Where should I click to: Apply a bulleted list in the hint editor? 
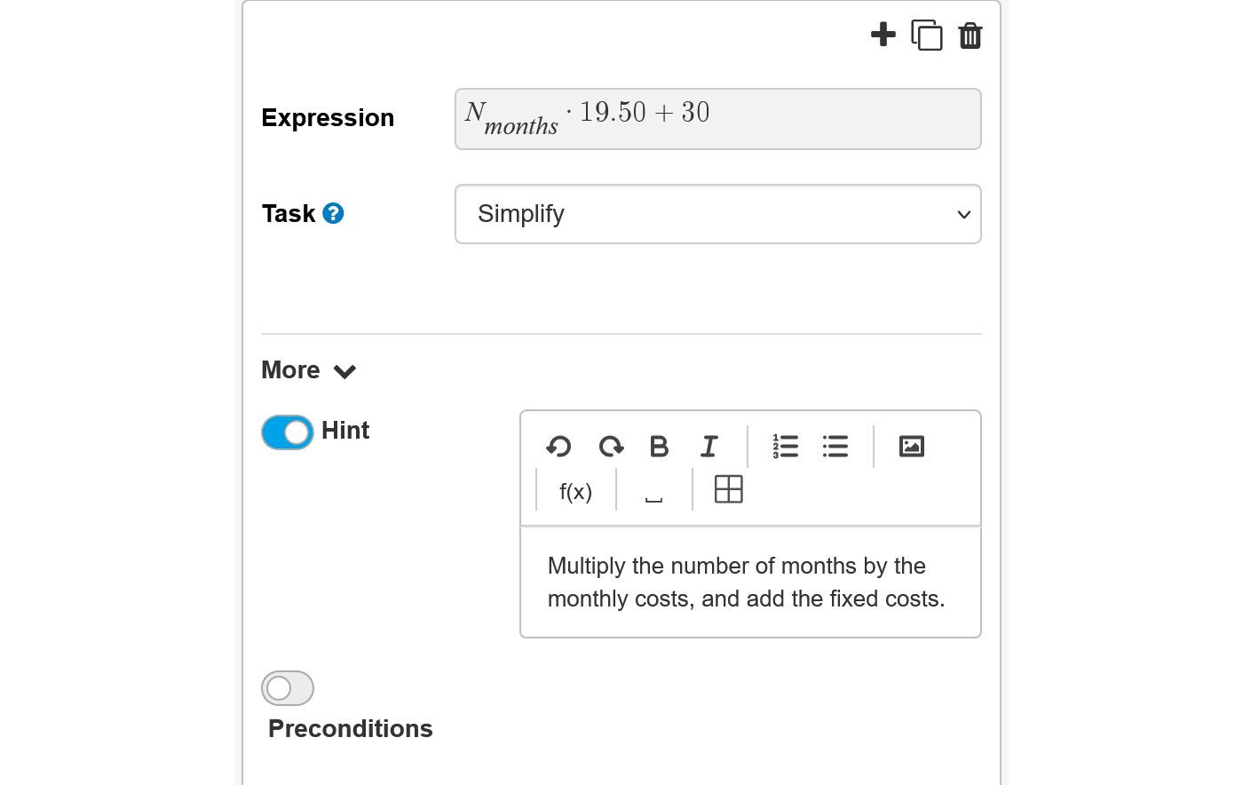835,447
